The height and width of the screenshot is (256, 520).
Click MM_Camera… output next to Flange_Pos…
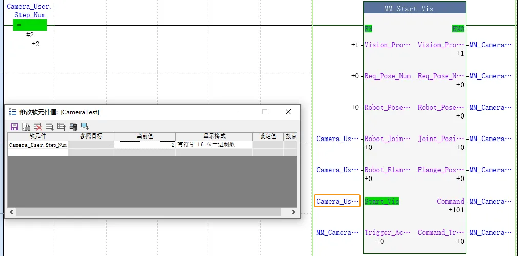(490, 170)
